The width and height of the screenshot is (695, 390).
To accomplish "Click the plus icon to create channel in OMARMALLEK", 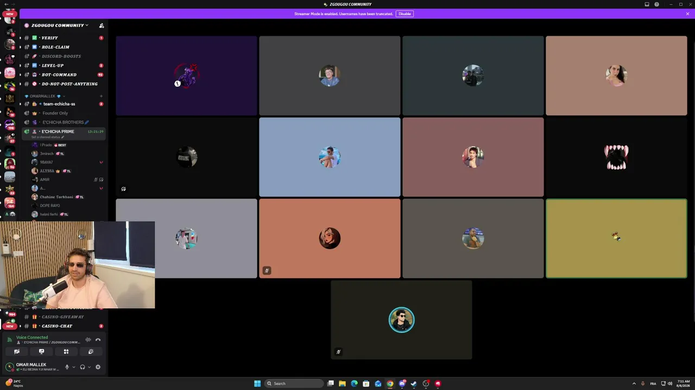I will [101, 96].
